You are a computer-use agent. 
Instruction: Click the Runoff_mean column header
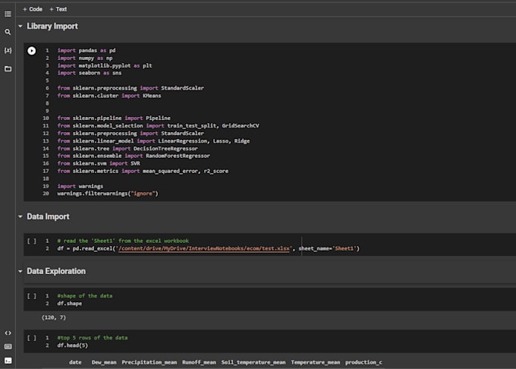pos(199,362)
